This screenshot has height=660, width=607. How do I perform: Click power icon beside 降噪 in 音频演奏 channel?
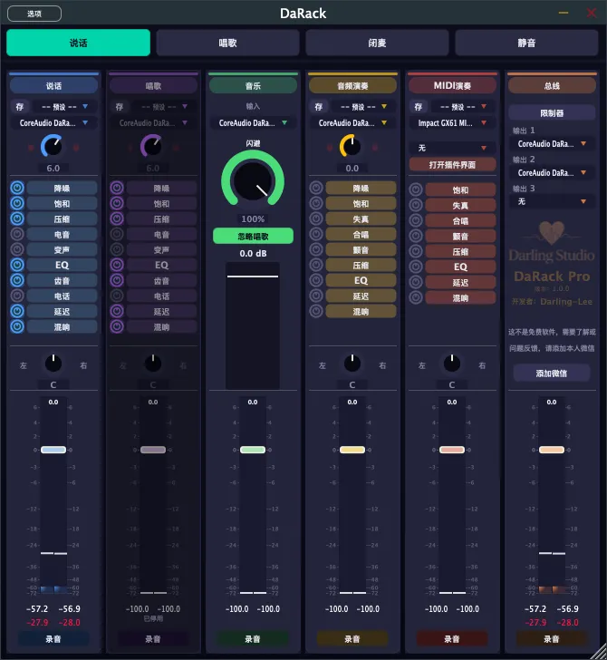pos(316,188)
